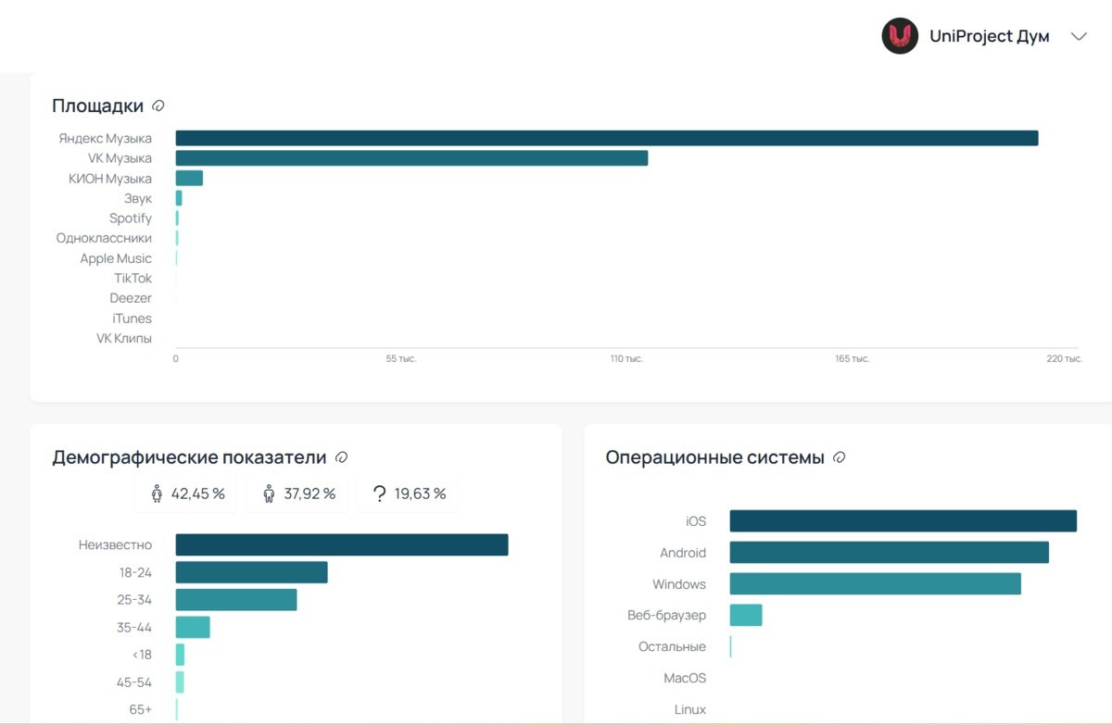This screenshot has height=725, width=1112.
Task: Click the Неизвестно demographics bar
Action: [342, 544]
